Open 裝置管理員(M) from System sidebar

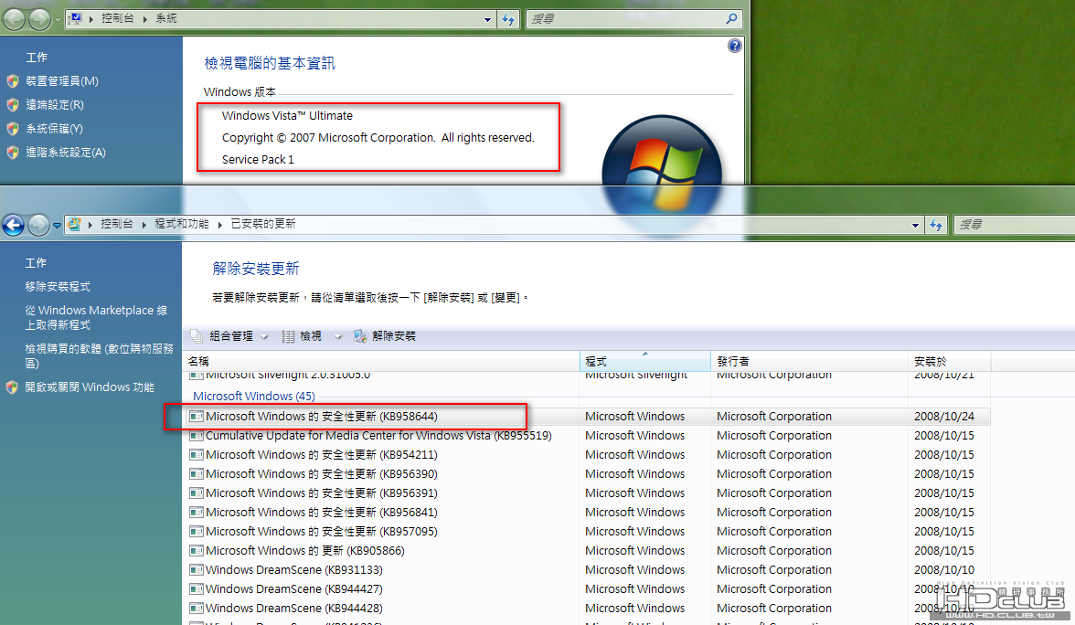pos(62,80)
